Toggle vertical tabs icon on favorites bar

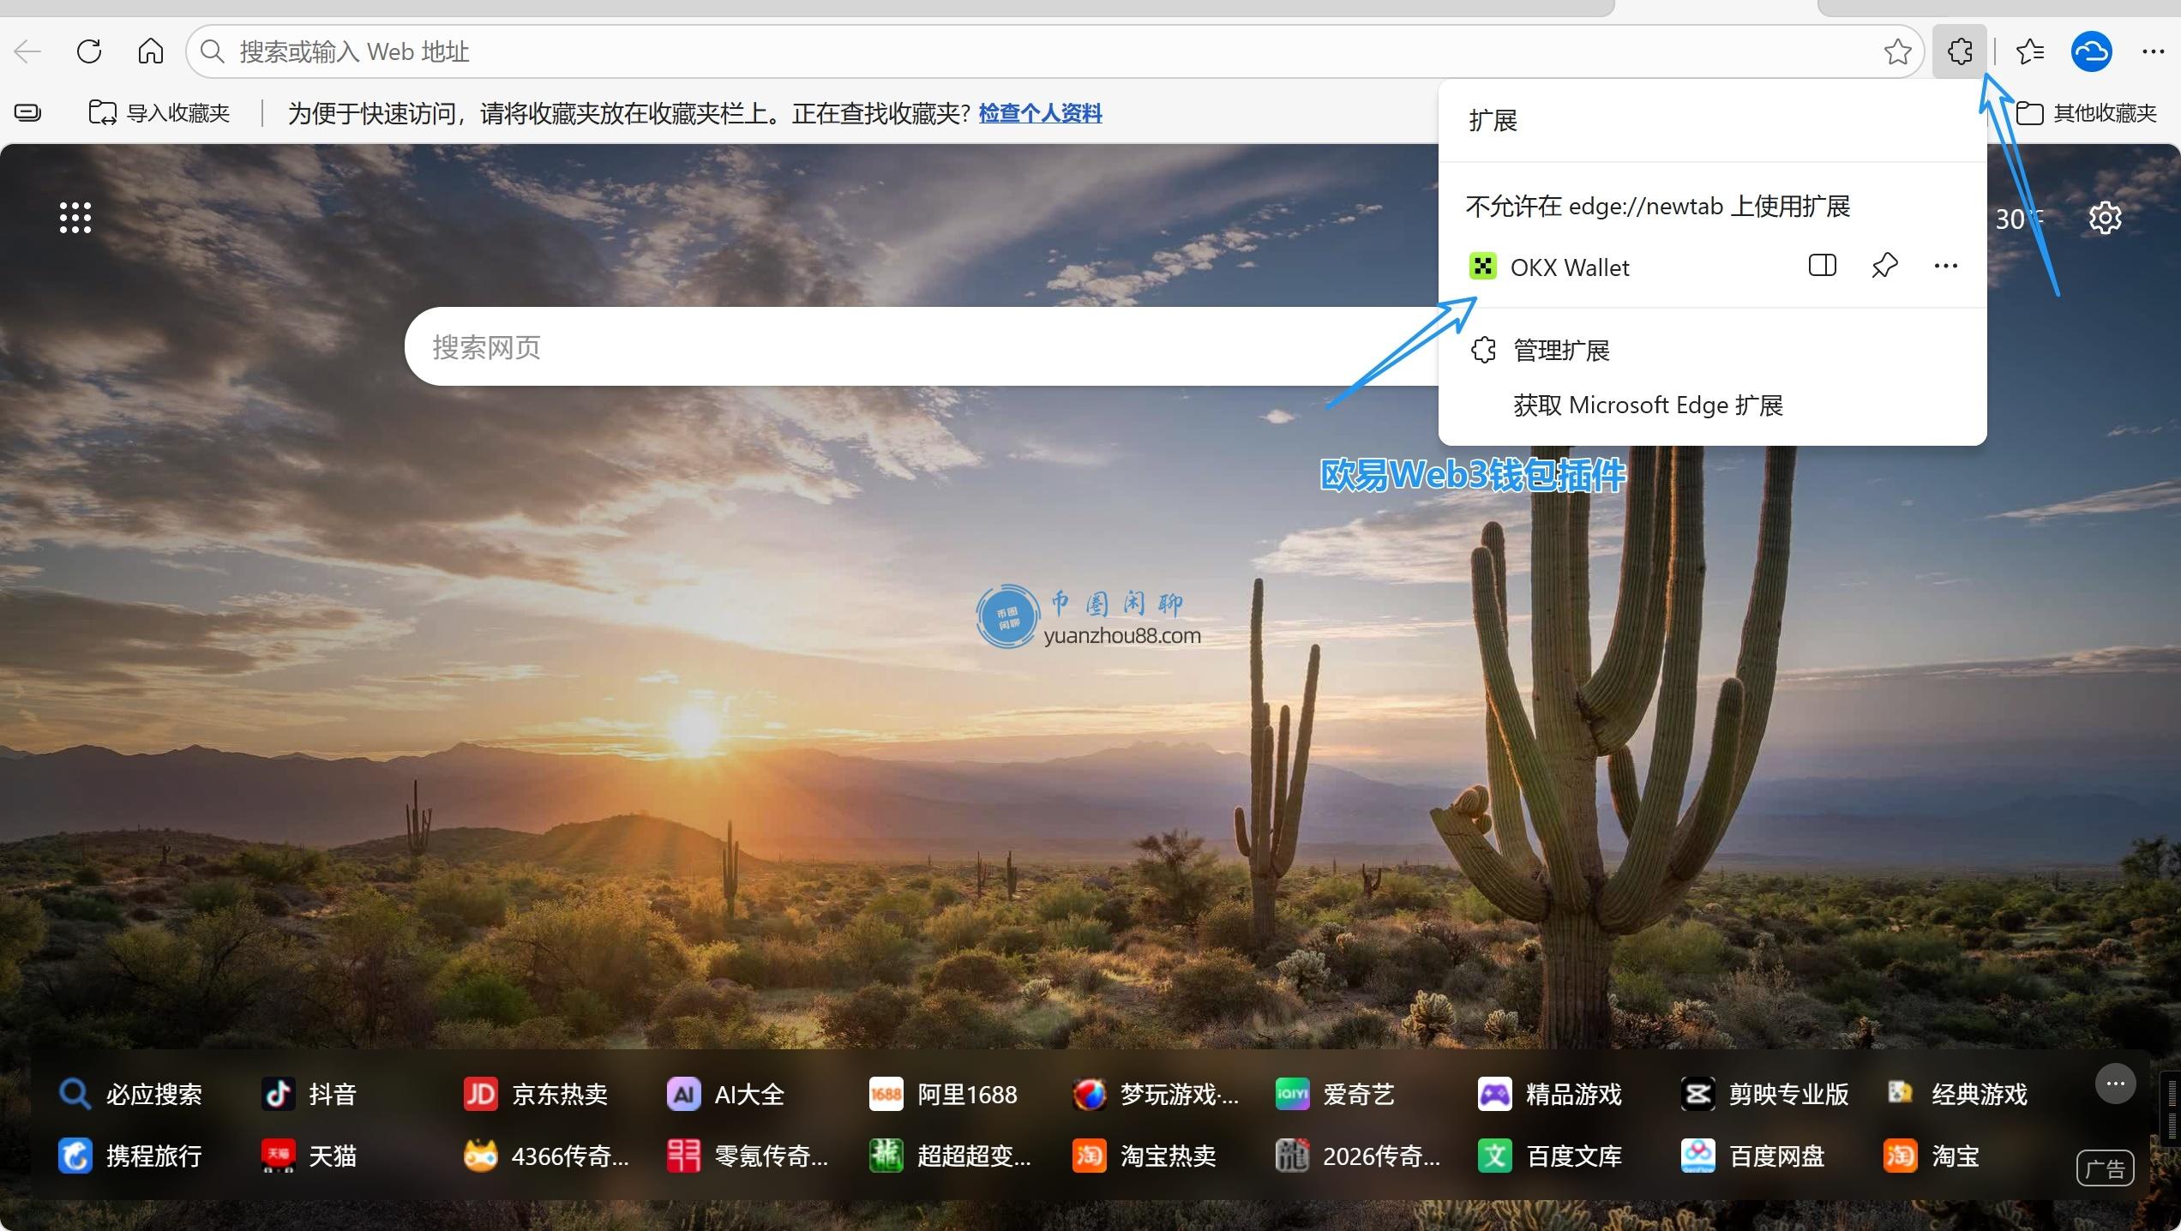pyautogui.click(x=27, y=112)
